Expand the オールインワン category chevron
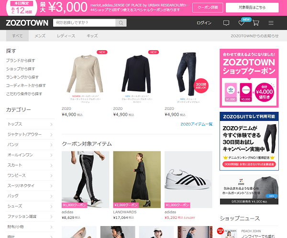Screen dimensions: 287x238 pos(52,155)
